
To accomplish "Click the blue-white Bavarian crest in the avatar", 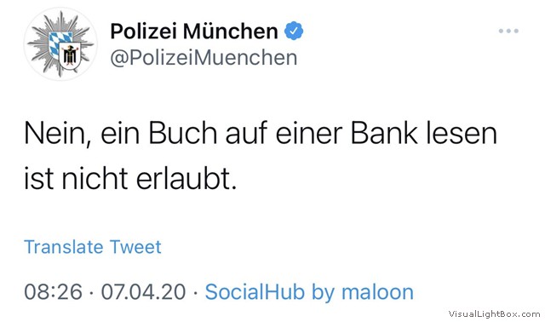I will 58,43.
